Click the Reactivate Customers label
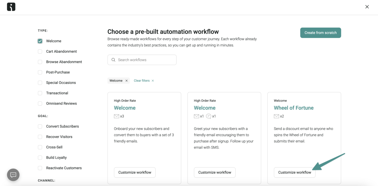Screen dimensions: 378x186 64,168
